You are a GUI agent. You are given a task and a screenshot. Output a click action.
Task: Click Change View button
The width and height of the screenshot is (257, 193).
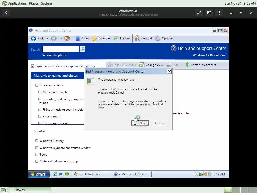click(151, 65)
